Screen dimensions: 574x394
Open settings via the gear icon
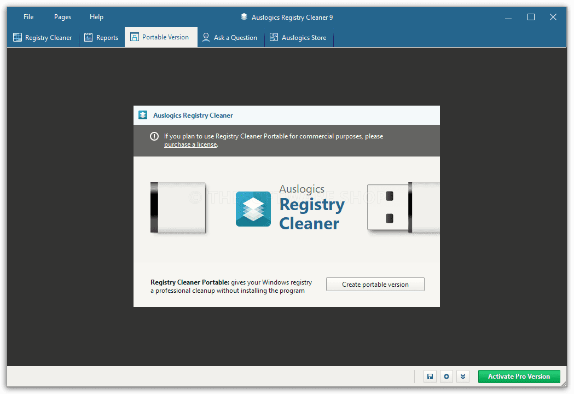click(x=447, y=376)
